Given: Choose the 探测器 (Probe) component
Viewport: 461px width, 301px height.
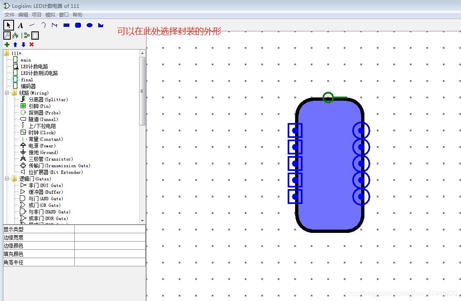Looking at the screenshot, I should pyautogui.click(x=45, y=113).
